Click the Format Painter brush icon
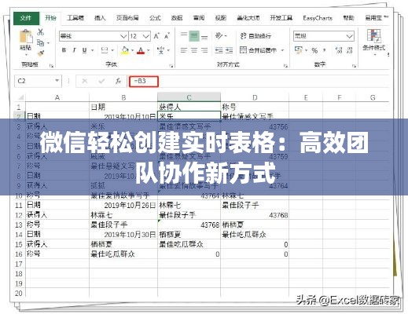 [41, 53]
